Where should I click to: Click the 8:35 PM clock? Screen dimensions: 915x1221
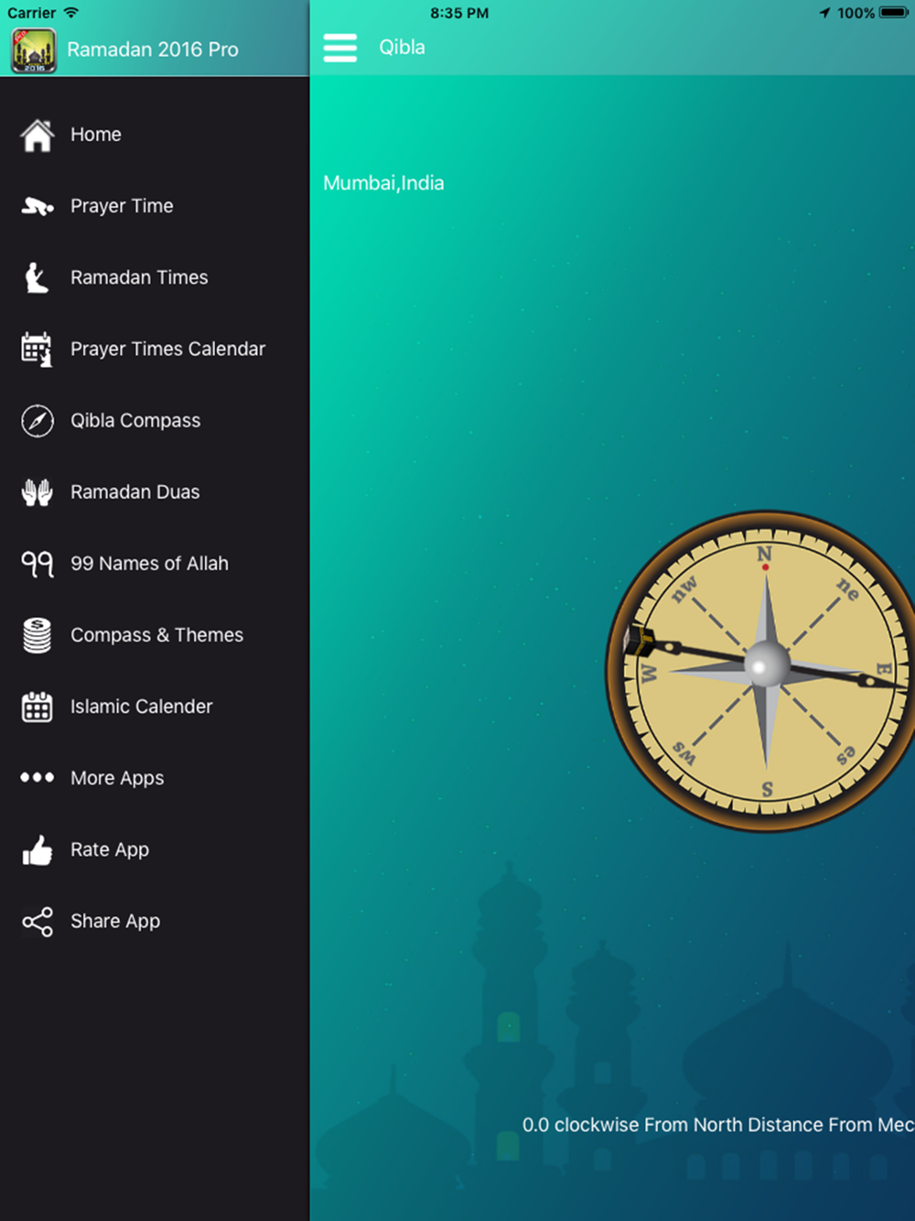459,13
